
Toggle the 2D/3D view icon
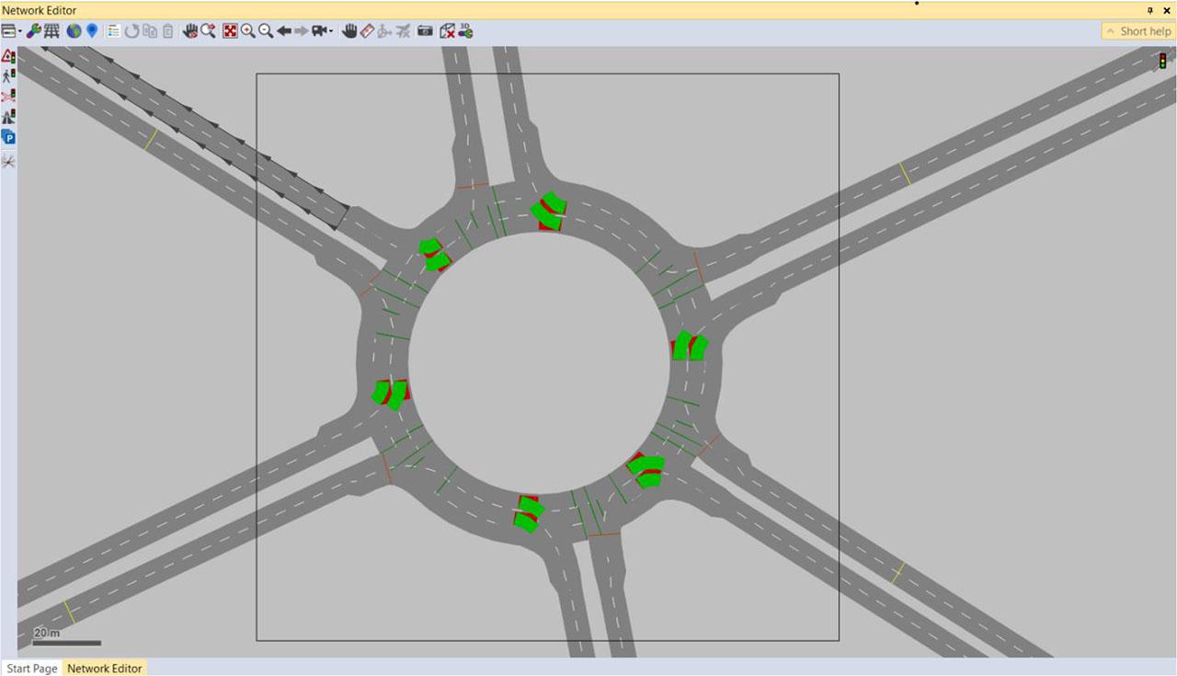tap(466, 31)
